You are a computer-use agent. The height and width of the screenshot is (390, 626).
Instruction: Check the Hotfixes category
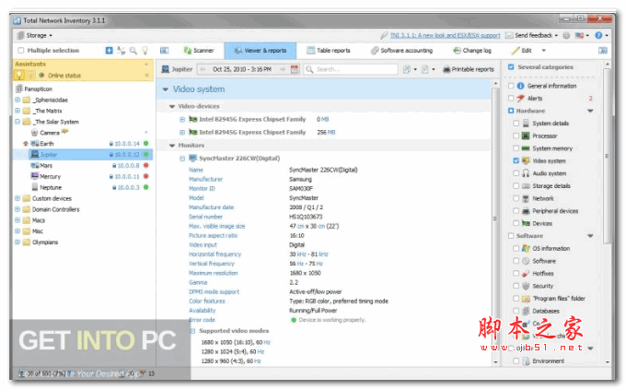coord(516,273)
